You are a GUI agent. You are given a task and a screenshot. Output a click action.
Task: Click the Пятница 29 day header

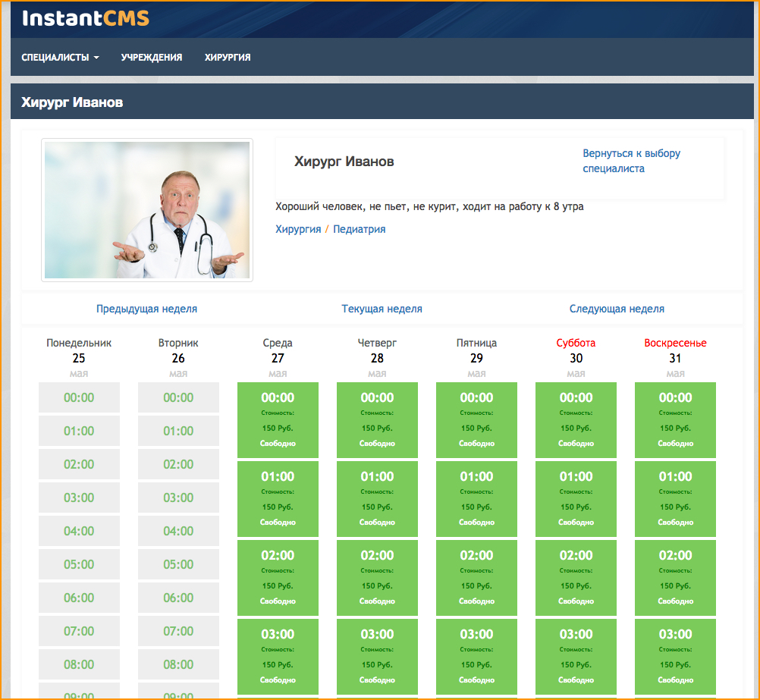tap(476, 358)
